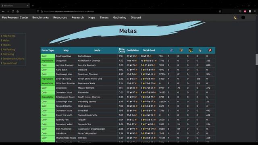Go back using the browser back arrow
The height and width of the screenshot is (145, 258).
3,11
